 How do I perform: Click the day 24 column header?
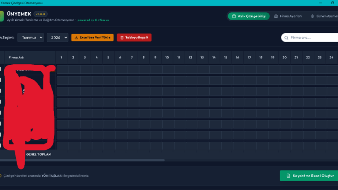[x=331, y=58]
